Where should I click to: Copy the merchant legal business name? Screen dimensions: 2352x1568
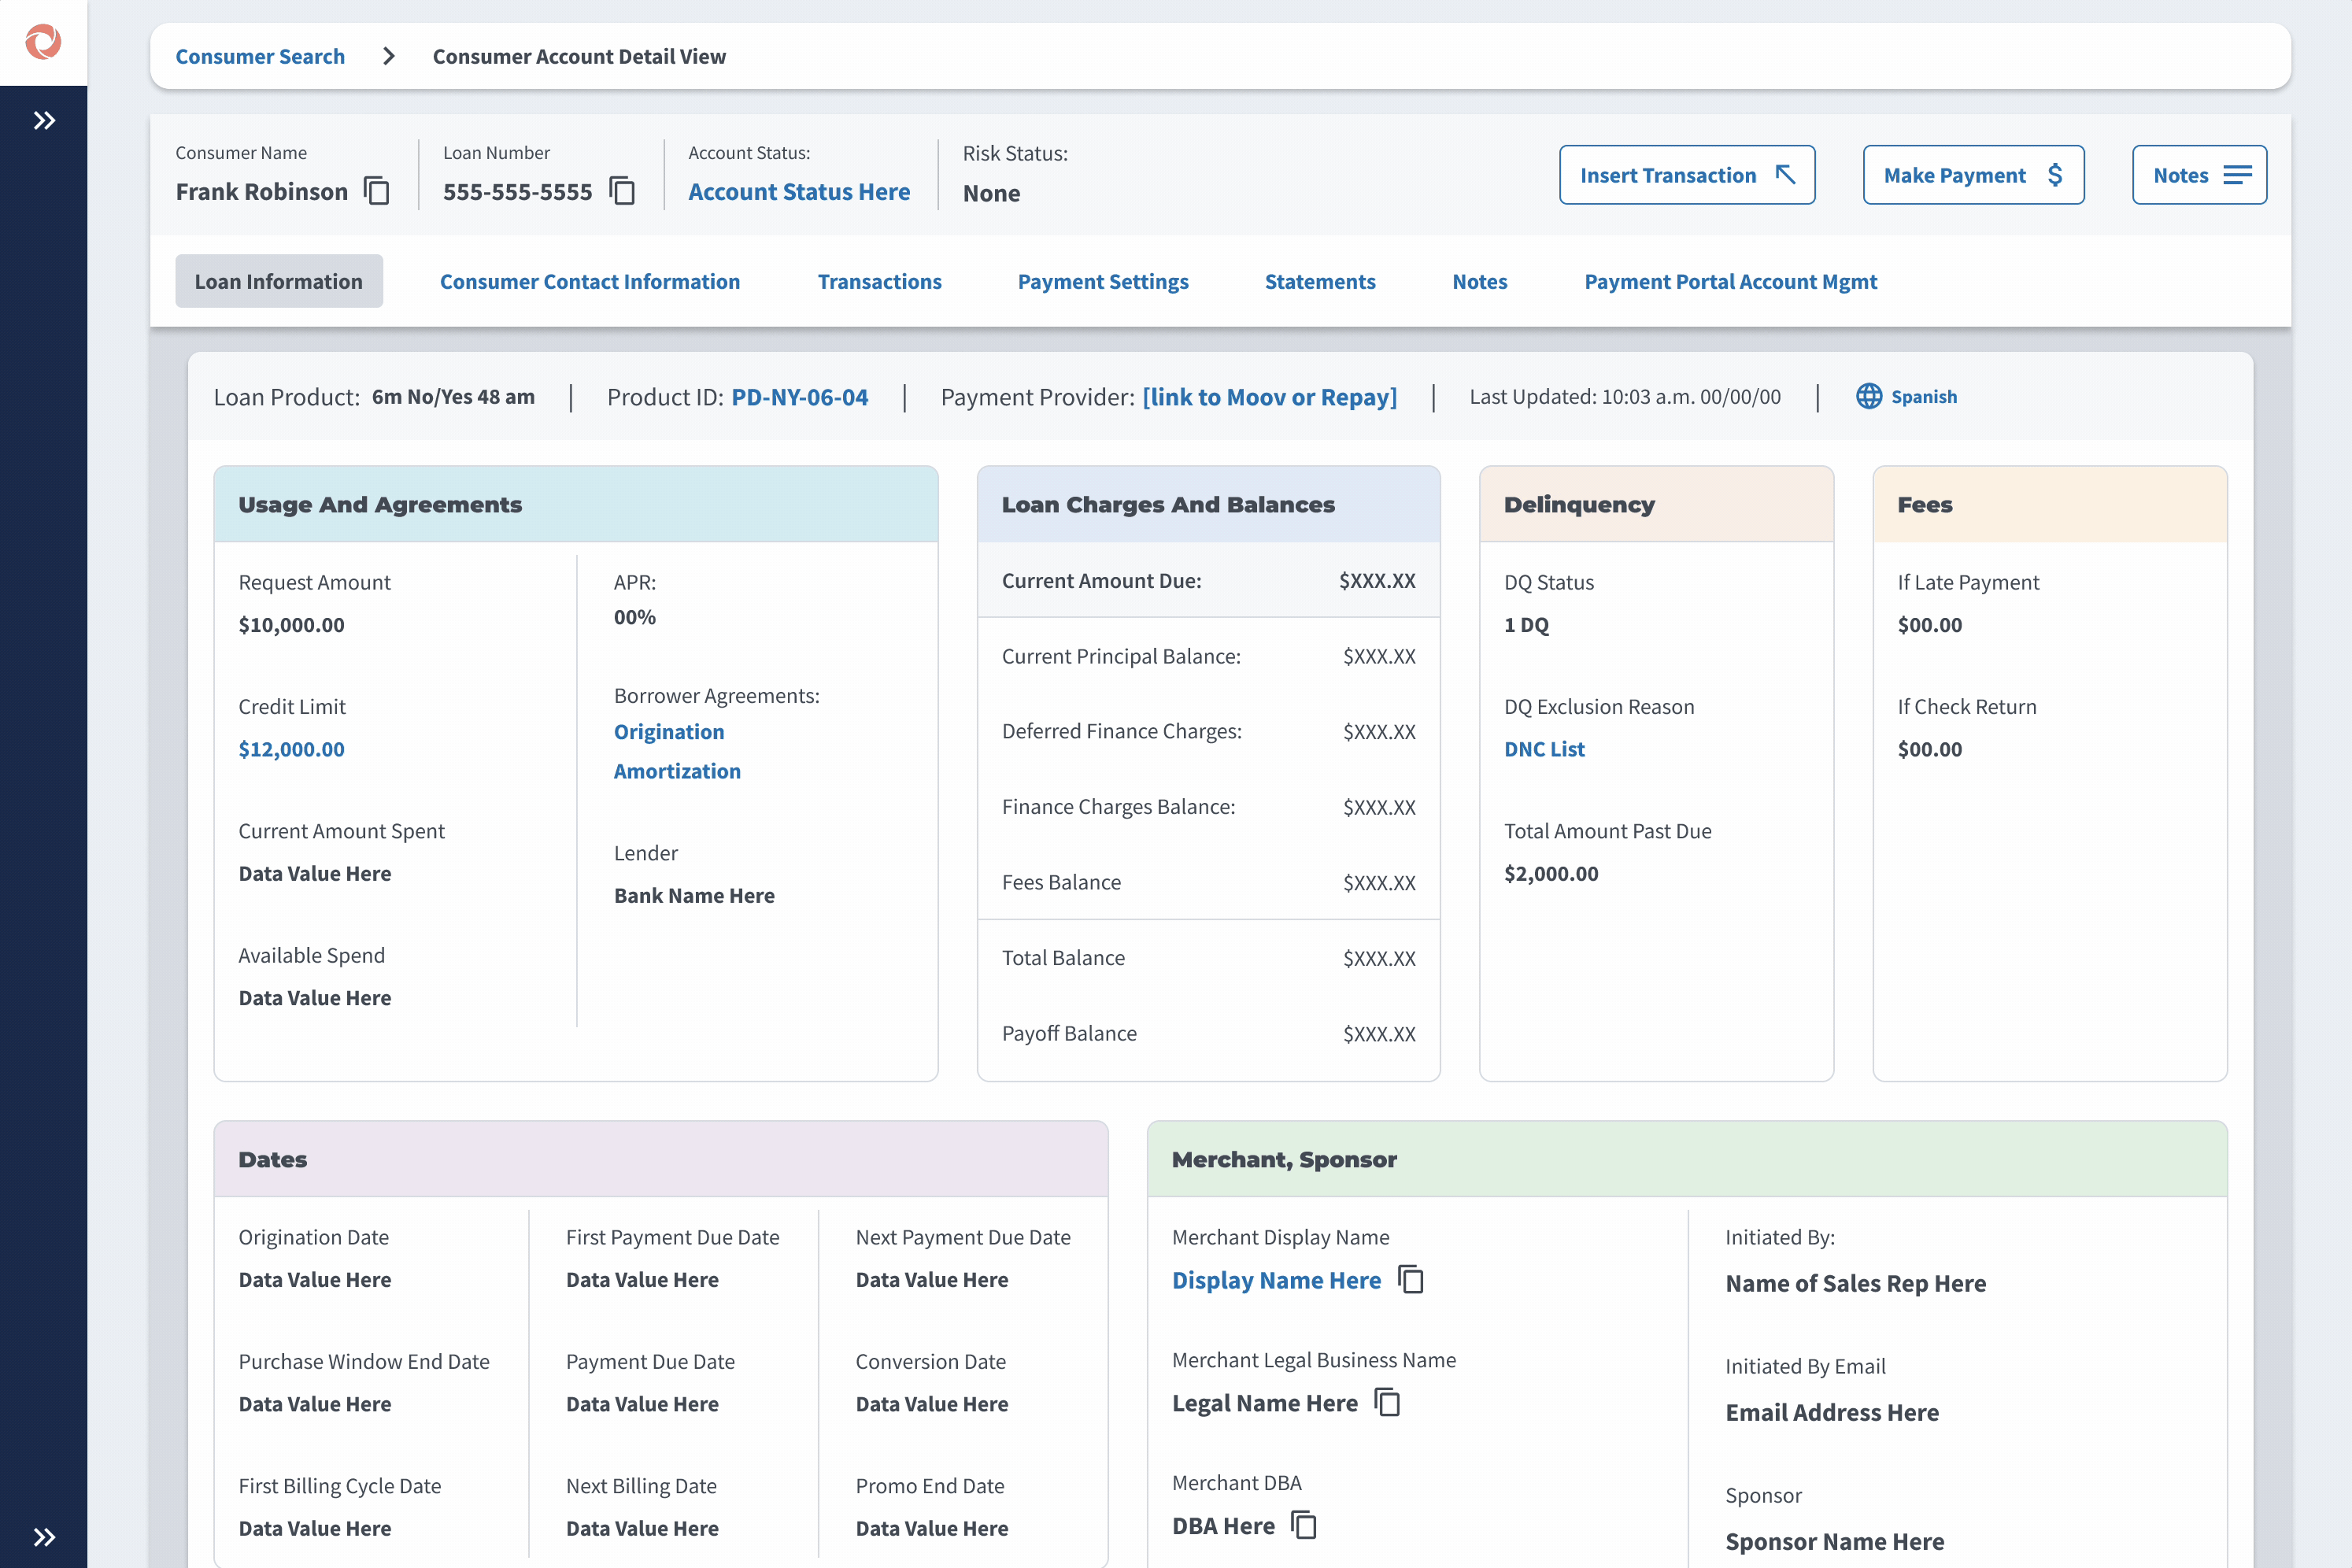click(x=1388, y=1402)
